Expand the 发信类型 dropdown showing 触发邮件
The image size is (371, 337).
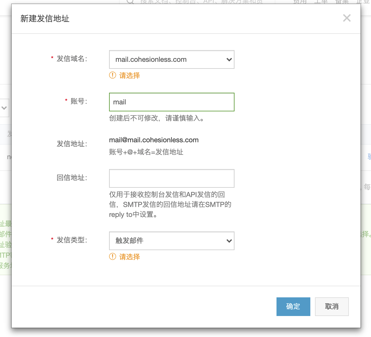pyautogui.click(x=171, y=241)
